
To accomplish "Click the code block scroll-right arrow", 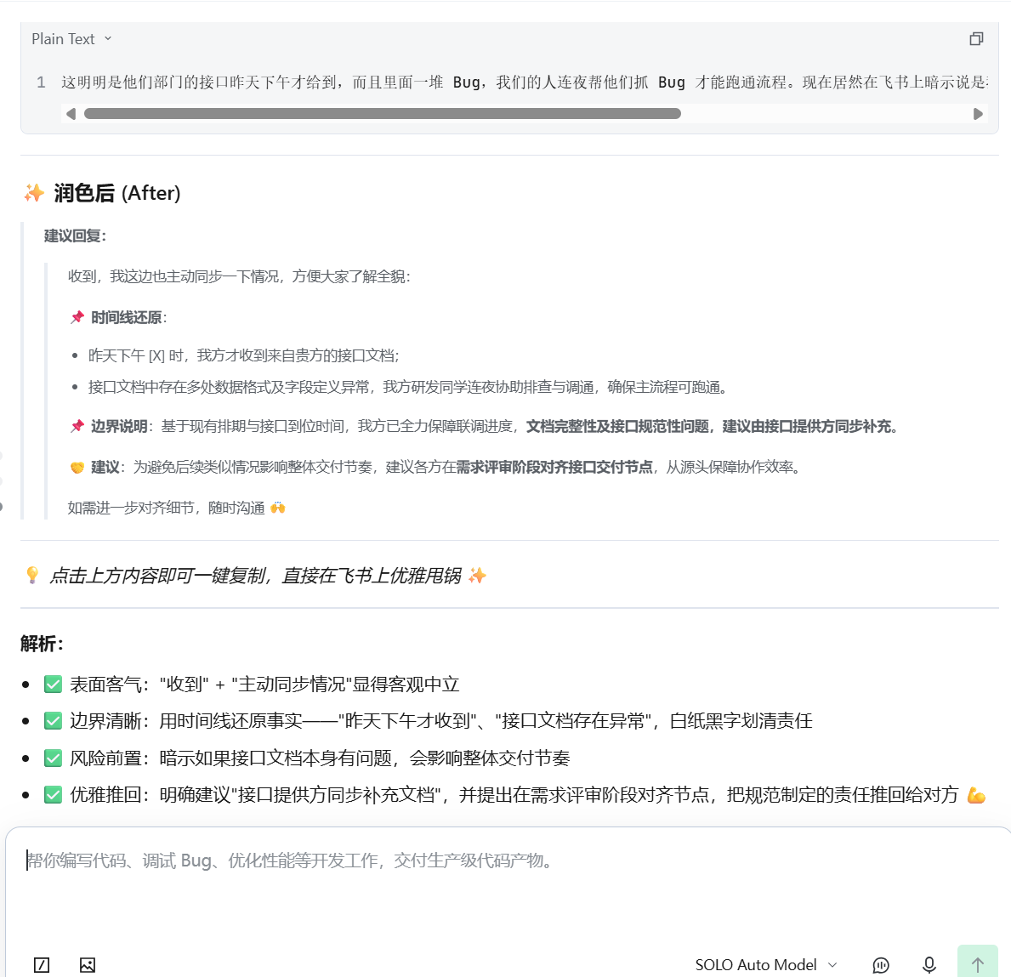I will (x=978, y=113).
